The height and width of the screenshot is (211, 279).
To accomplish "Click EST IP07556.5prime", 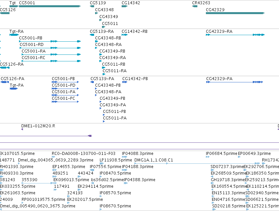I will 105,167.
